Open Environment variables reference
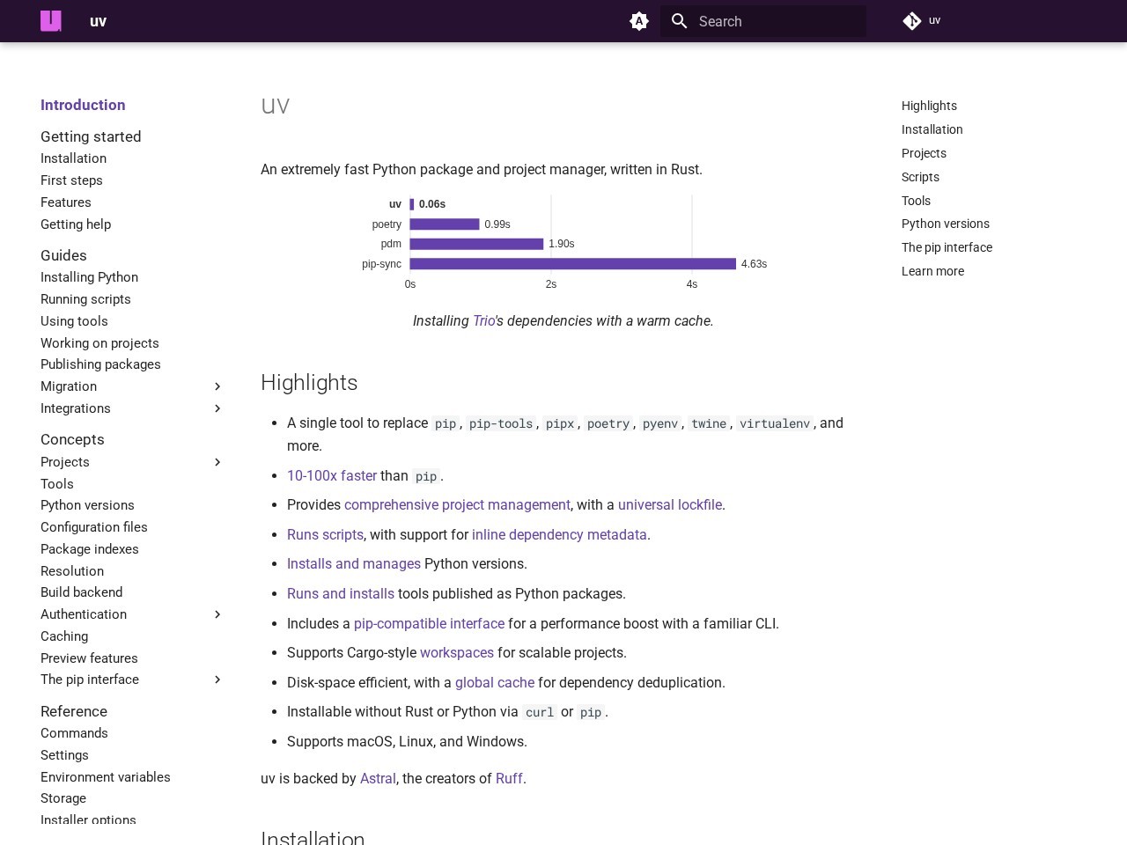Image resolution: width=1127 pixels, height=845 pixels. pyautogui.click(x=106, y=777)
